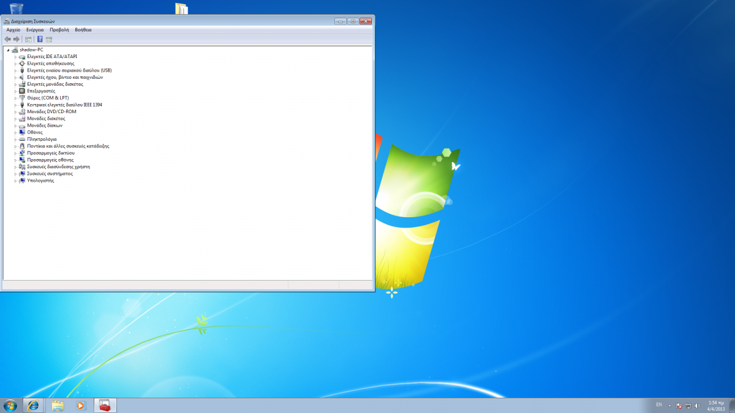Click the USB controllers plug icon
The image size is (735, 413).
pos(22,70)
